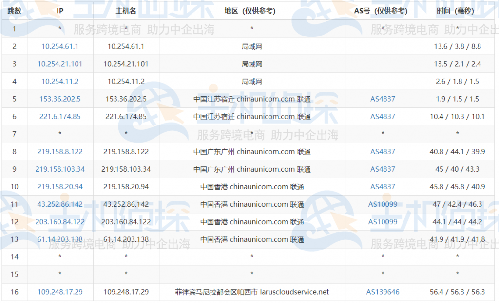Select time value 44.1 / 44 / 44.2
Screen dimensions: 499x303
pyautogui.click(x=457, y=222)
